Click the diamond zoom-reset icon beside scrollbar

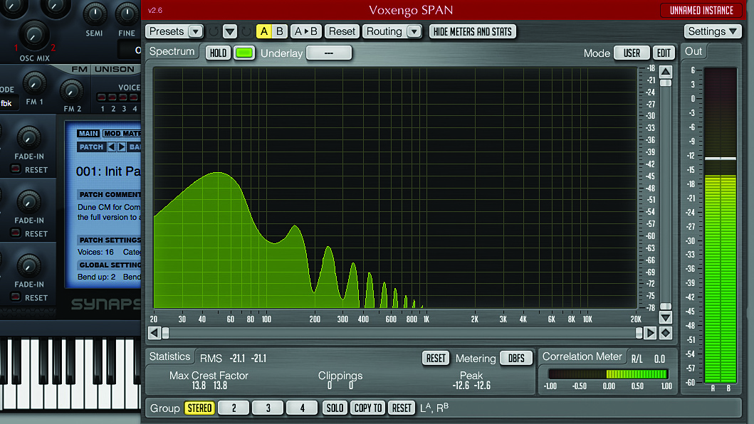point(666,333)
